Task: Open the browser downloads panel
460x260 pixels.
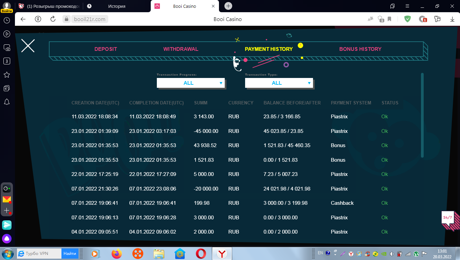Action: coord(453,19)
